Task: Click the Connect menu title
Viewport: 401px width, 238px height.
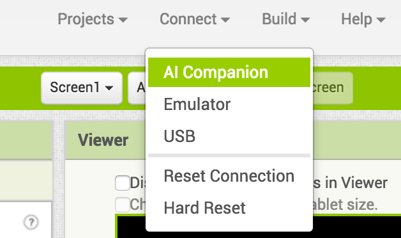Action: pyautogui.click(x=188, y=19)
